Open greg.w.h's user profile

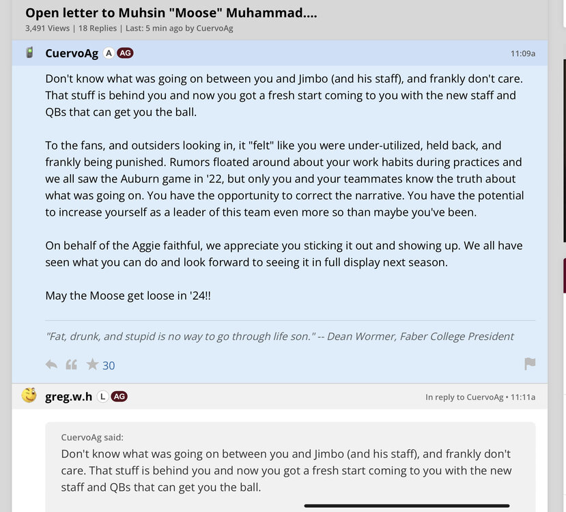(x=68, y=397)
